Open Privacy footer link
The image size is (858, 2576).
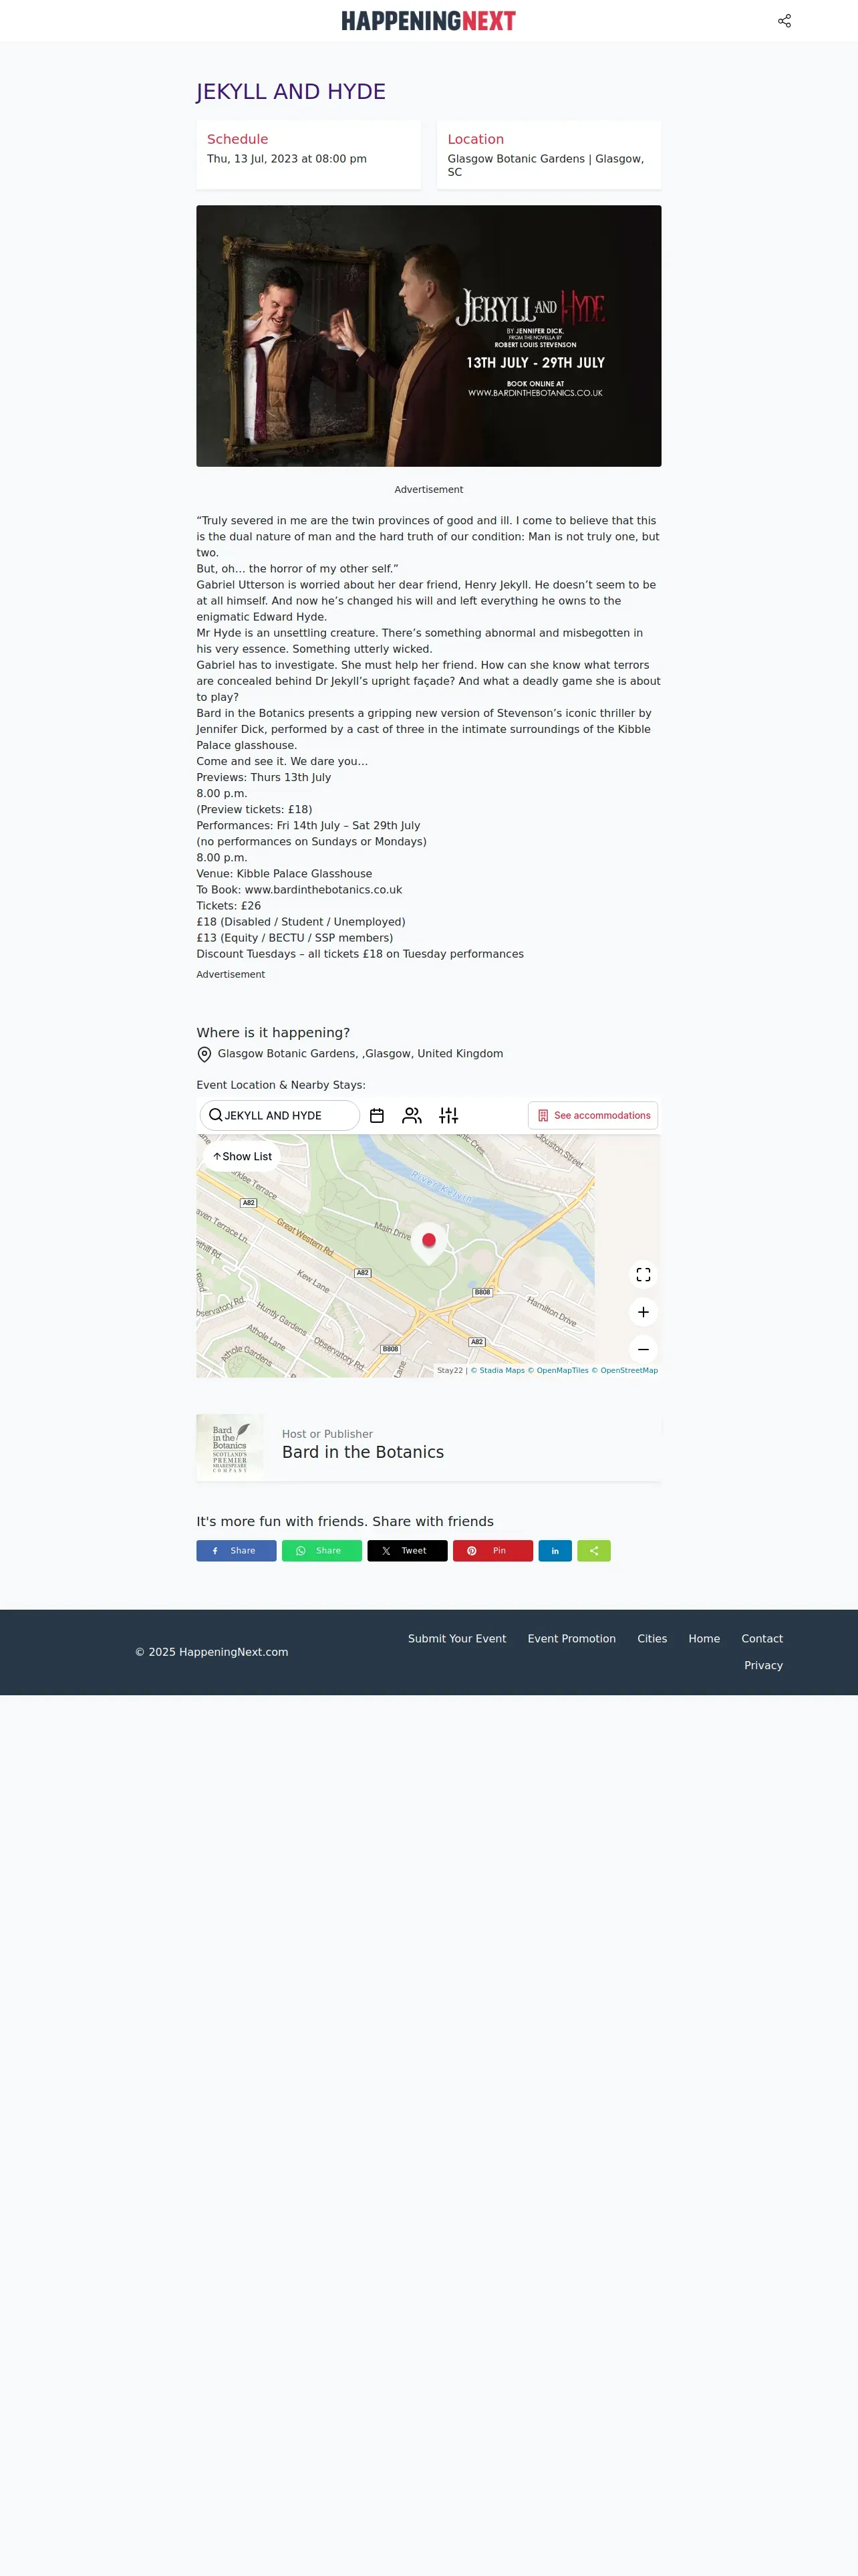coord(763,1666)
